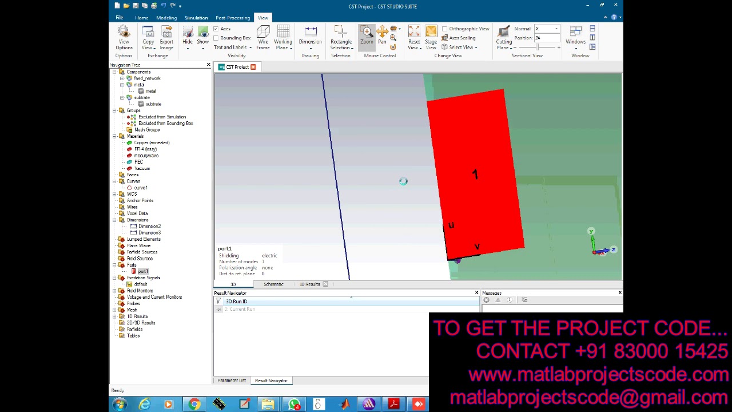
Task: Open the Text and Labels dropdown
Action: click(232, 47)
